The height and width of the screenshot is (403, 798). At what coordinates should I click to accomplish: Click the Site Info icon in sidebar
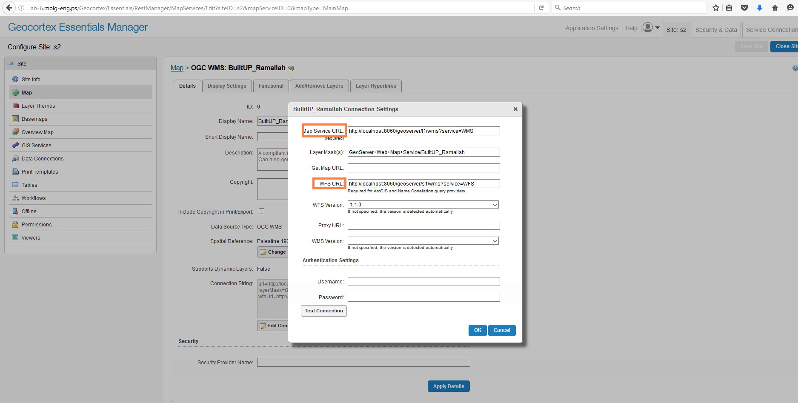coord(15,79)
